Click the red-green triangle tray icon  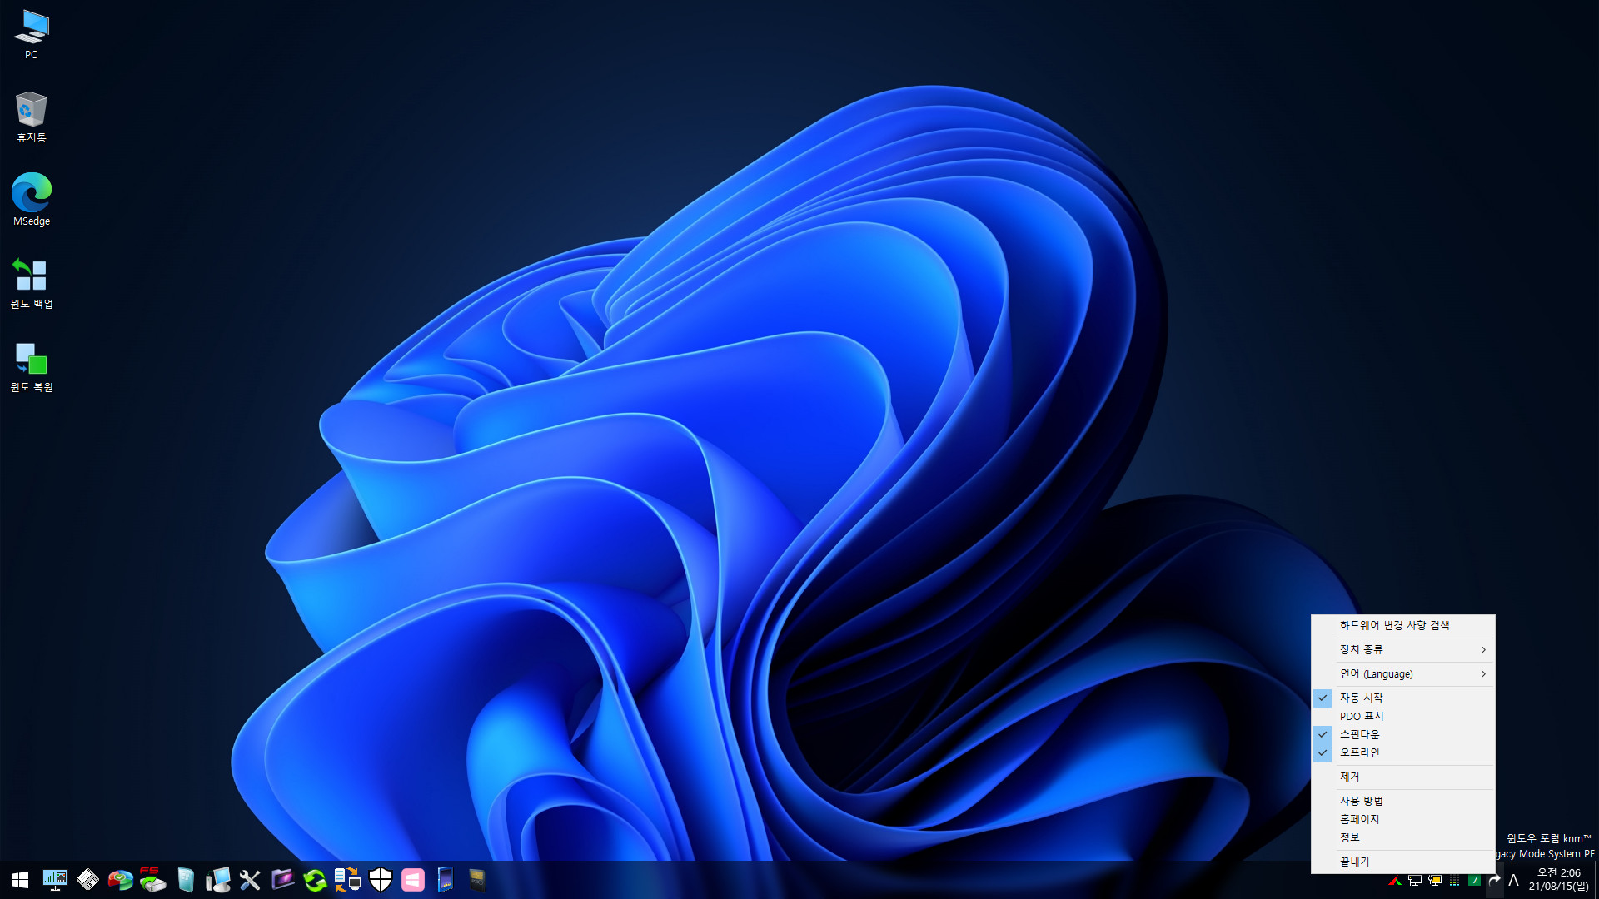[1395, 881]
